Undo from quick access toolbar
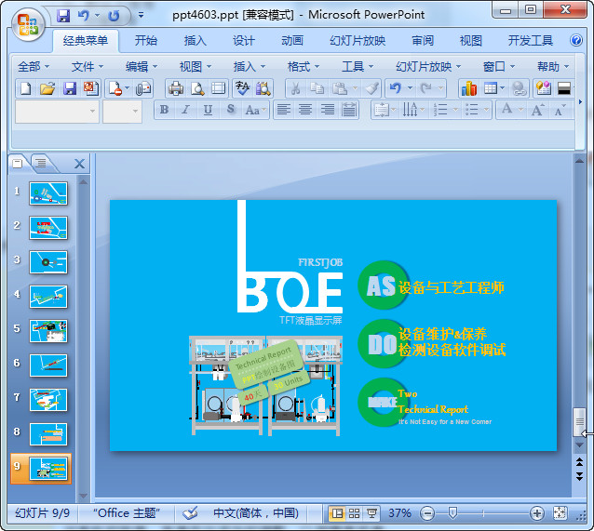Viewport: 594px width, 531px height. pos(84,16)
